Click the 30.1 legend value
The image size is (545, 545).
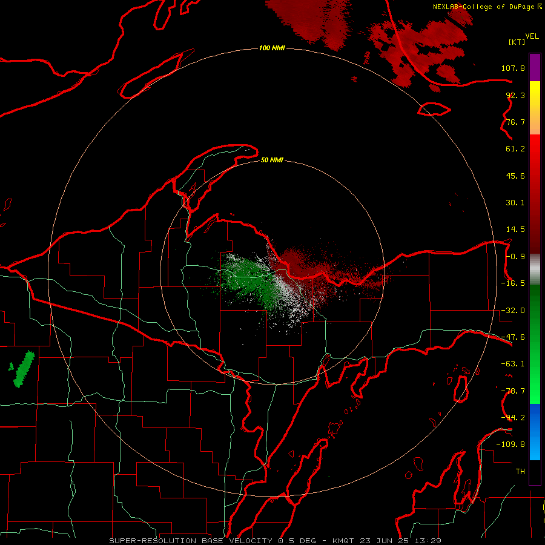tap(515, 203)
